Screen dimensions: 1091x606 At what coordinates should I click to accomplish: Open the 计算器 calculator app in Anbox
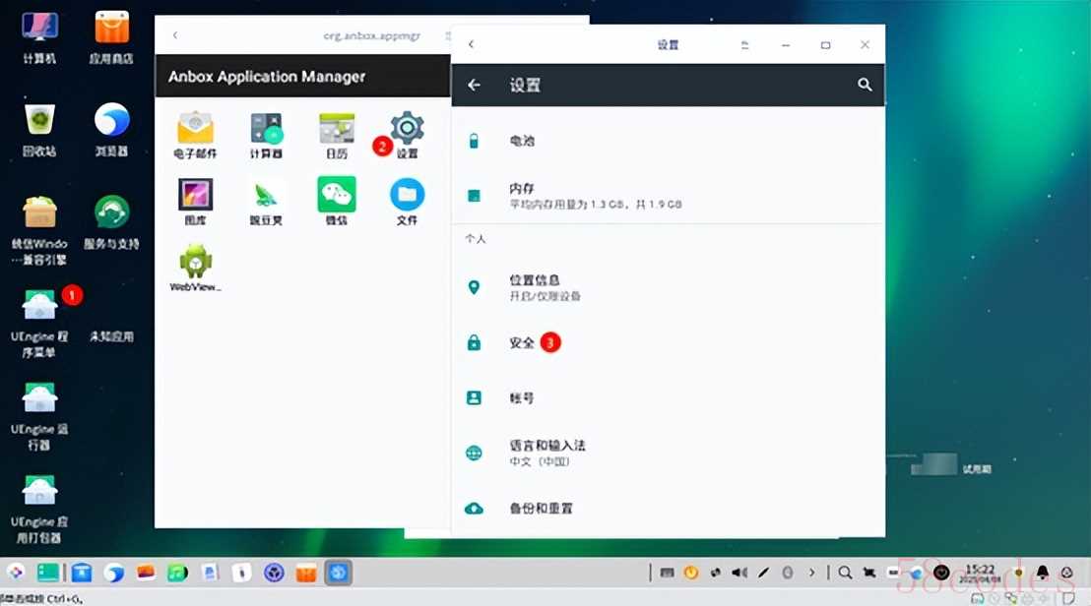click(267, 135)
